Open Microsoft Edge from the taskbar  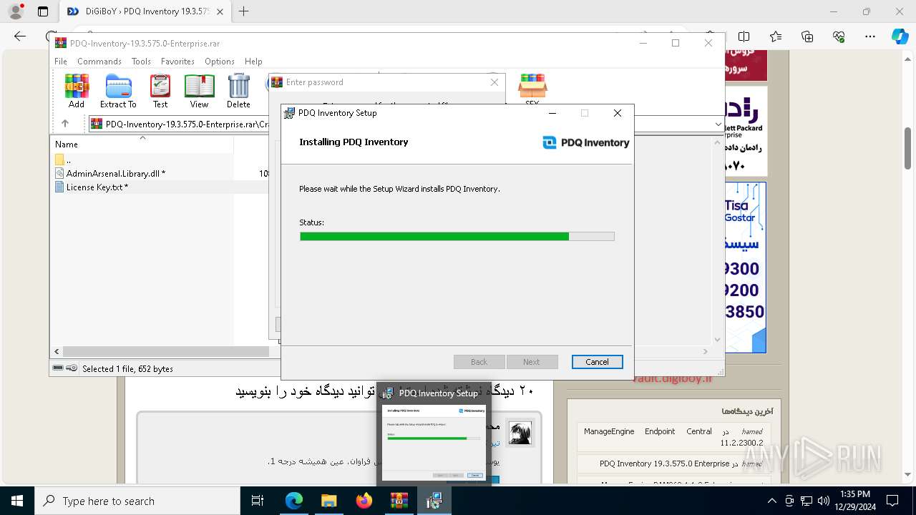pyautogui.click(x=294, y=501)
